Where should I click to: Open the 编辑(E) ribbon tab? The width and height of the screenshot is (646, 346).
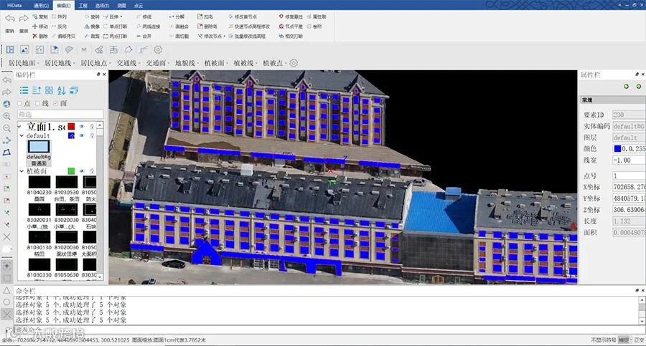(x=63, y=5)
